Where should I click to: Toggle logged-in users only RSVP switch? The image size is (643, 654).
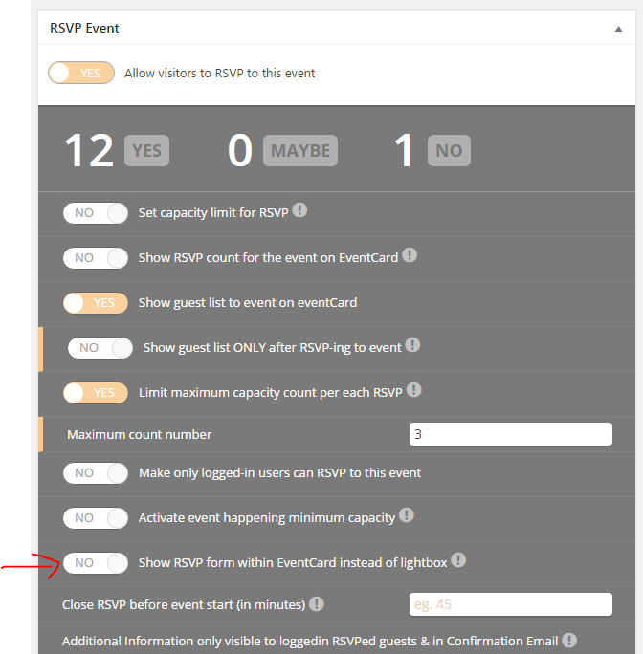[96, 473]
